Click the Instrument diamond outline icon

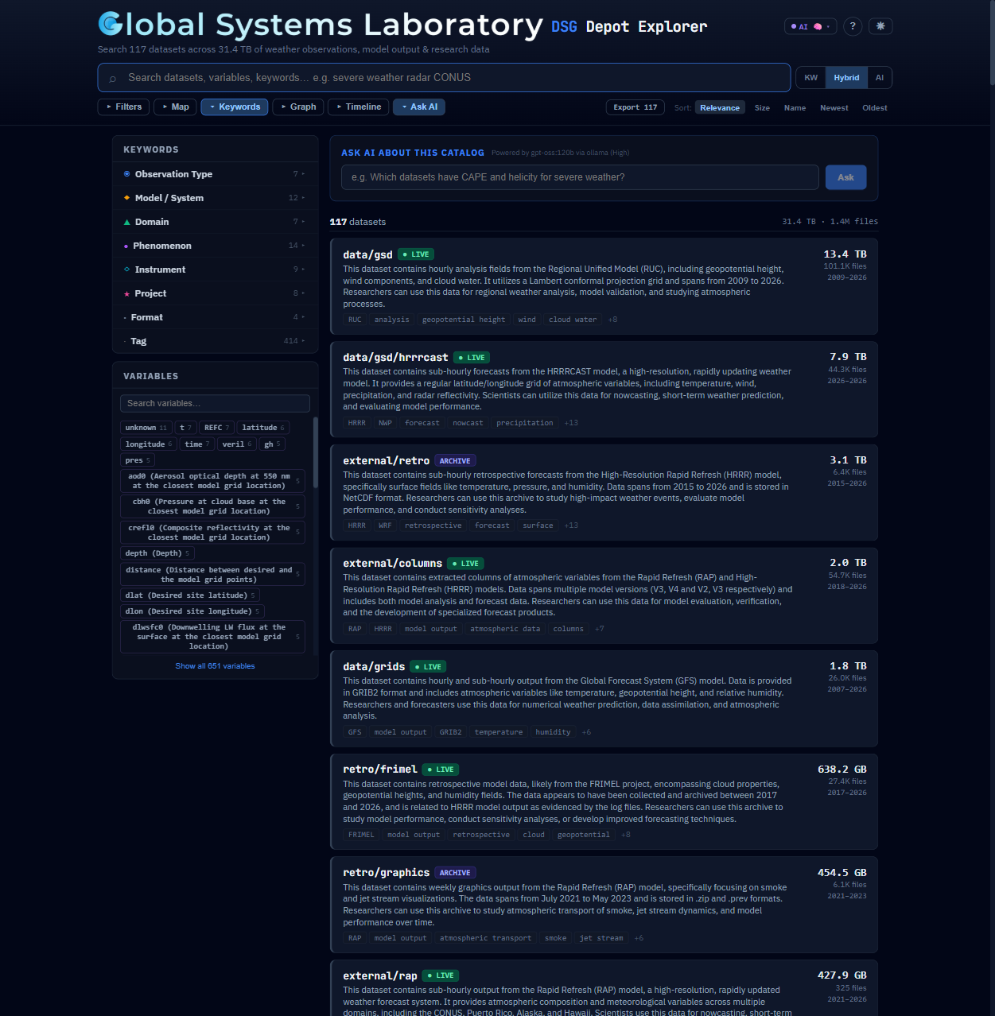point(127,270)
